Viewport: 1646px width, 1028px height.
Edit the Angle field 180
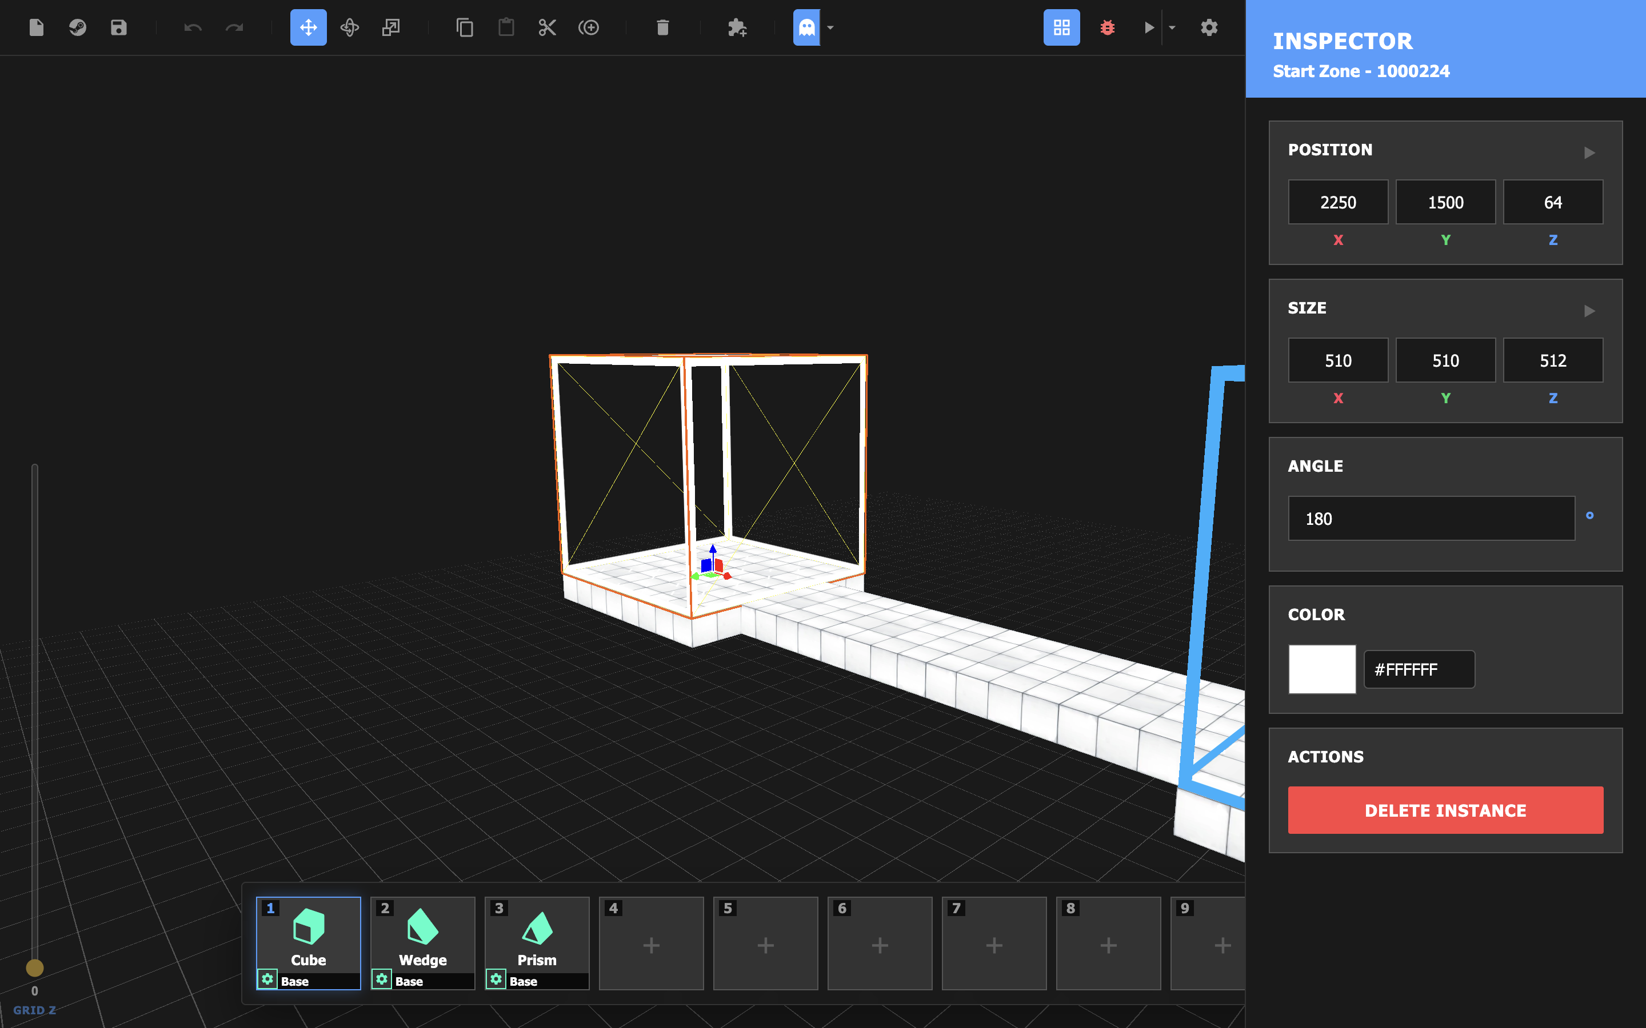pyautogui.click(x=1431, y=518)
